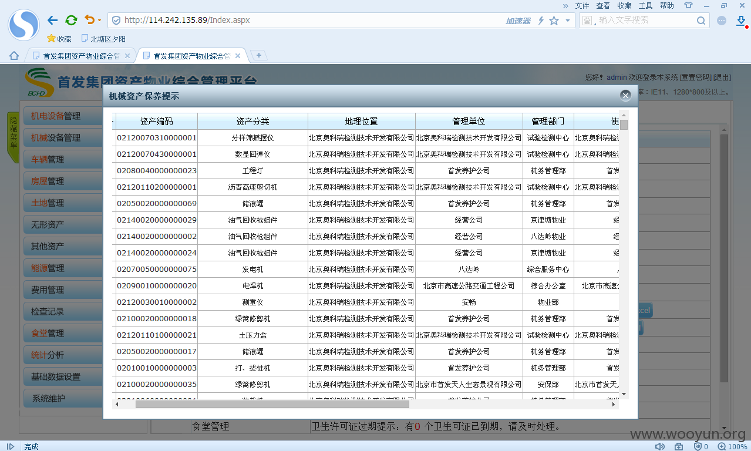Click the 资产分类 column header
The image size is (751, 451).
coord(252,122)
